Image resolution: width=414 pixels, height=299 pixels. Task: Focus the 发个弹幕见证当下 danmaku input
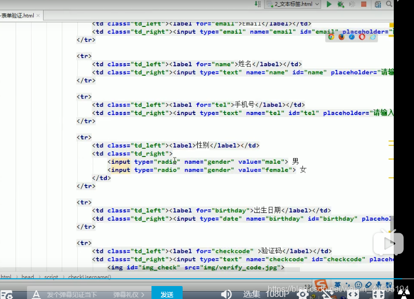pos(72,294)
